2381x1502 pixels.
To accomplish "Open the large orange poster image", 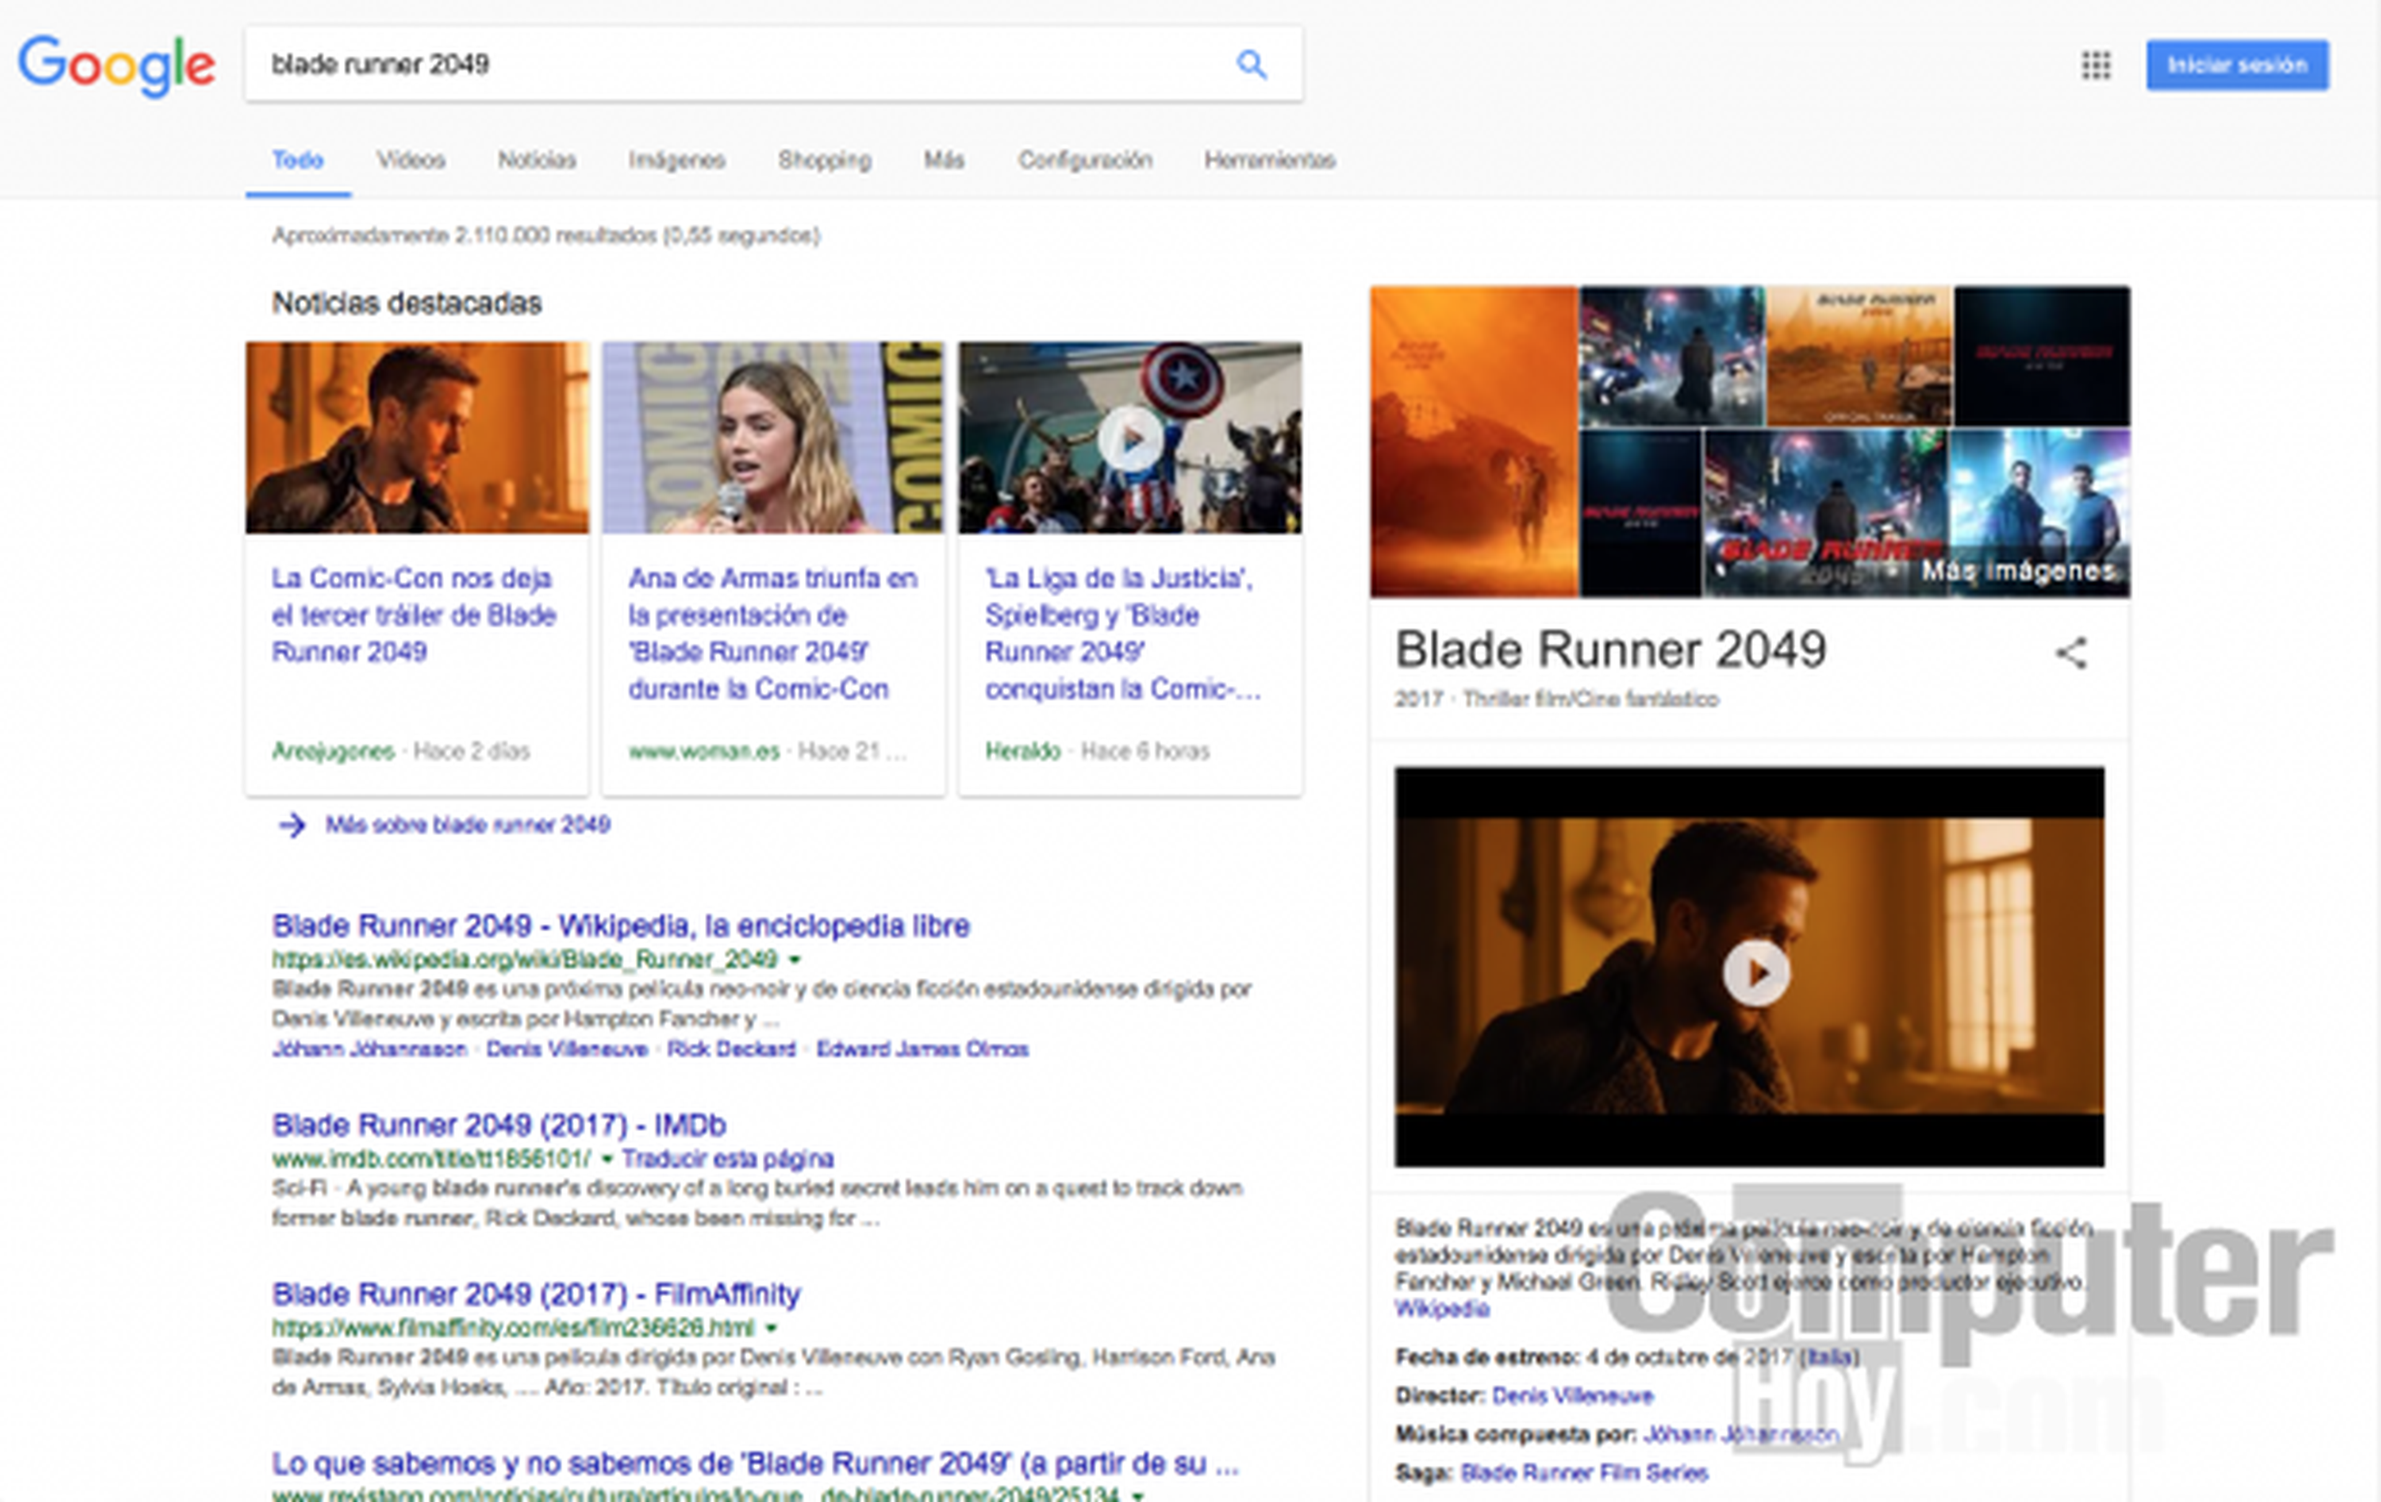I will point(1473,441).
